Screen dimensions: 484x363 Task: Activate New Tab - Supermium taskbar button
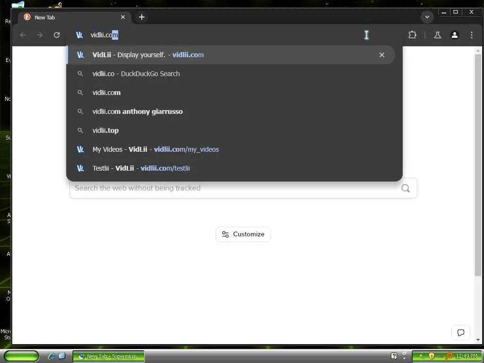point(108,356)
